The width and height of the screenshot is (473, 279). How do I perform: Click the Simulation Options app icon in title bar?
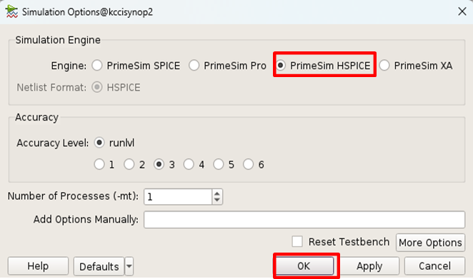pyautogui.click(x=11, y=11)
